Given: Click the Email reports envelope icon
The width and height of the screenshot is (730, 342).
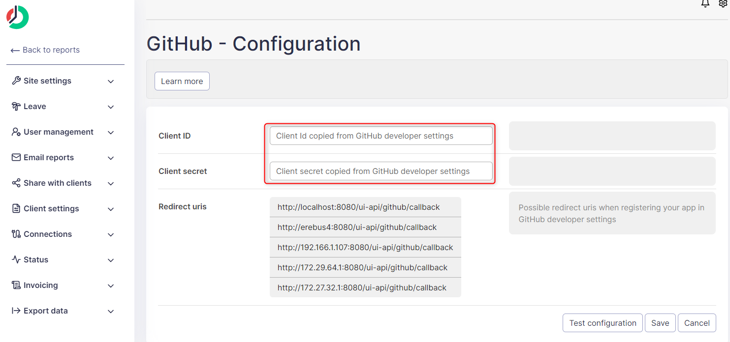Looking at the screenshot, I should pos(16,157).
